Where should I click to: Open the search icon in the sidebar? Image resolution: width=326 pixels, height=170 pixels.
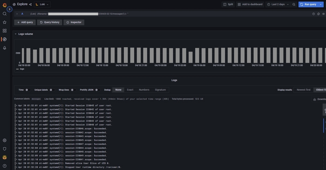point(5,14)
